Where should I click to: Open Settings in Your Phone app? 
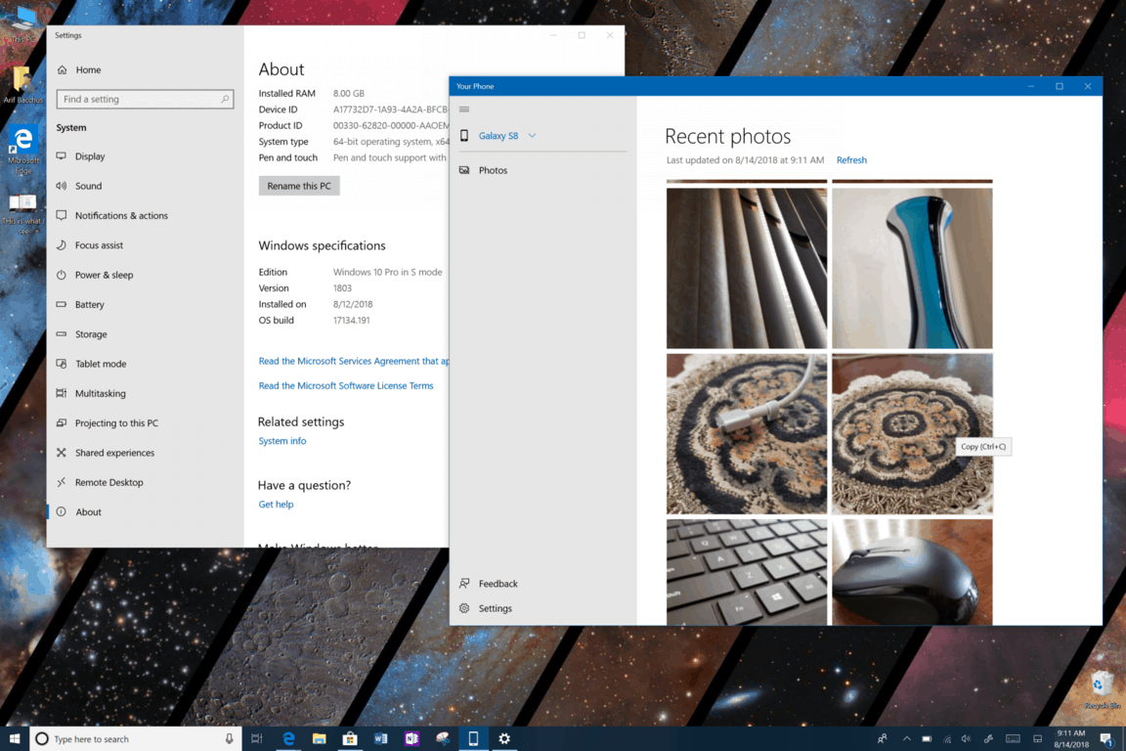pyautogui.click(x=495, y=608)
